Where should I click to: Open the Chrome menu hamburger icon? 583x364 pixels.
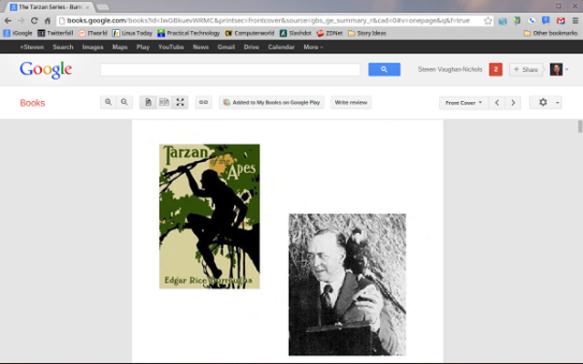point(575,21)
